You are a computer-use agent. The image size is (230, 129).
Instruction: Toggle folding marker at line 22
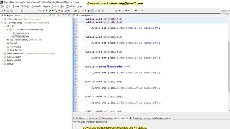[x=78, y=37]
